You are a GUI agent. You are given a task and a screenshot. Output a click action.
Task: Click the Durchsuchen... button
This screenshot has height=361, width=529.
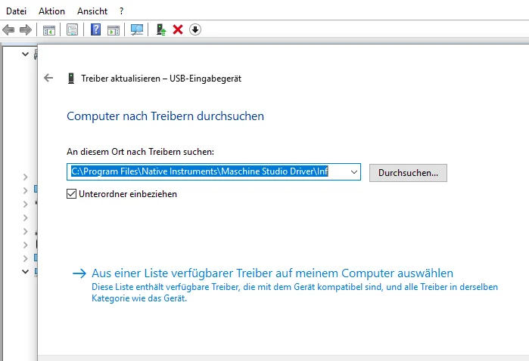tap(408, 173)
